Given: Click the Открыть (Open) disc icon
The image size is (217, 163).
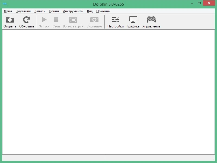Looking at the screenshot, I should point(10,20).
